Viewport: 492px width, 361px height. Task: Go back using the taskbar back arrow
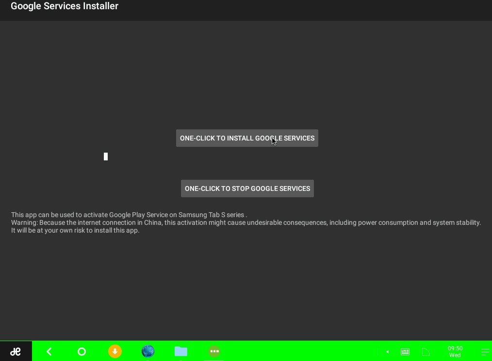[x=49, y=351]
